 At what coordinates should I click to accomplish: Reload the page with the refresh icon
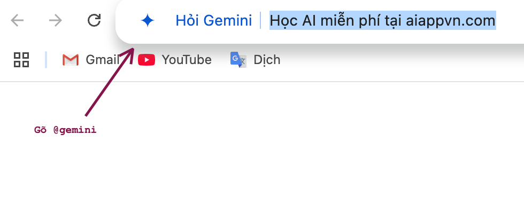(94, 20)
